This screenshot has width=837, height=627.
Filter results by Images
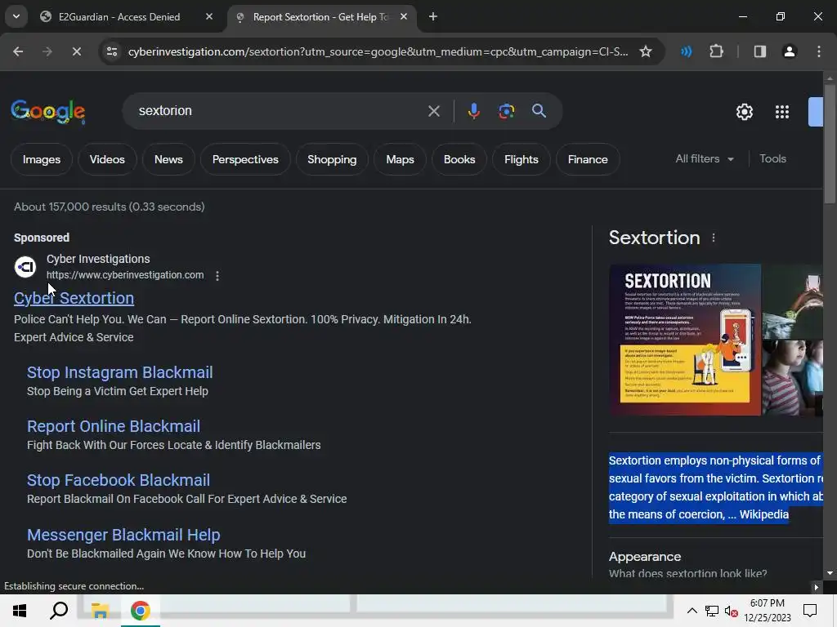(x=42, y=159)
